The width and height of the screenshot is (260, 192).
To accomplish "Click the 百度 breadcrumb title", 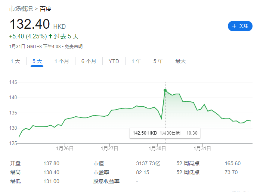I will coord(46,9).
